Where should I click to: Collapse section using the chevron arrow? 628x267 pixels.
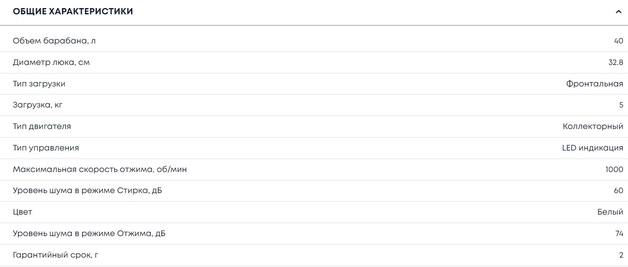tap(619, 12)
